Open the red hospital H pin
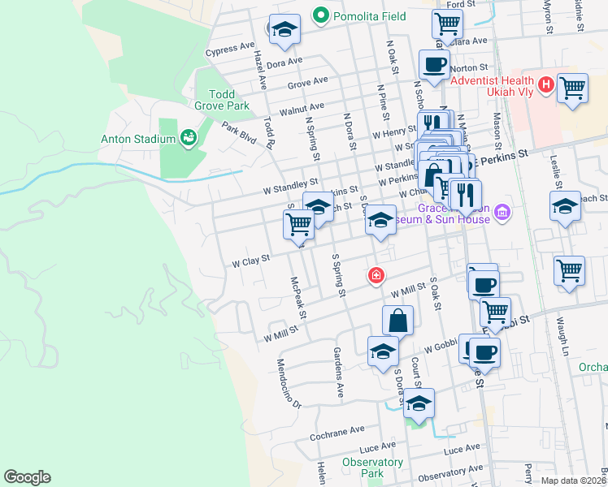 click(546, 85)
